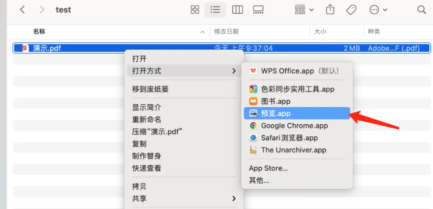Choose 复制 from the context menu

[184, 144]
